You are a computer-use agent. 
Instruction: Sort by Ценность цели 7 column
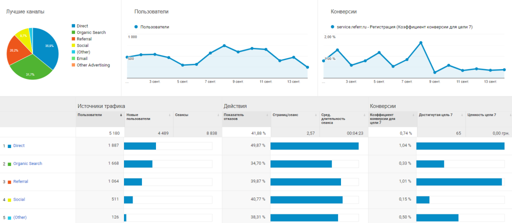point(481,115)
